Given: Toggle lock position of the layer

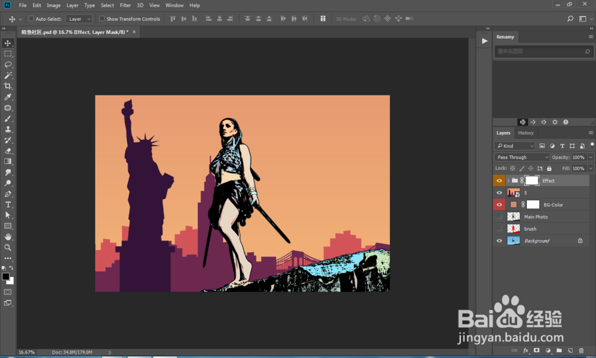Looking at the screenshot, I should (530, 169).
